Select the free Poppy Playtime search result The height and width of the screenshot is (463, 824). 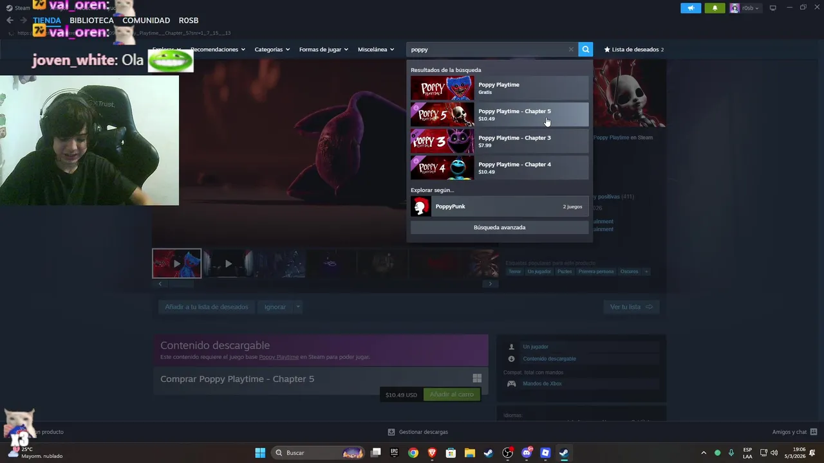[x=500, y=88]
